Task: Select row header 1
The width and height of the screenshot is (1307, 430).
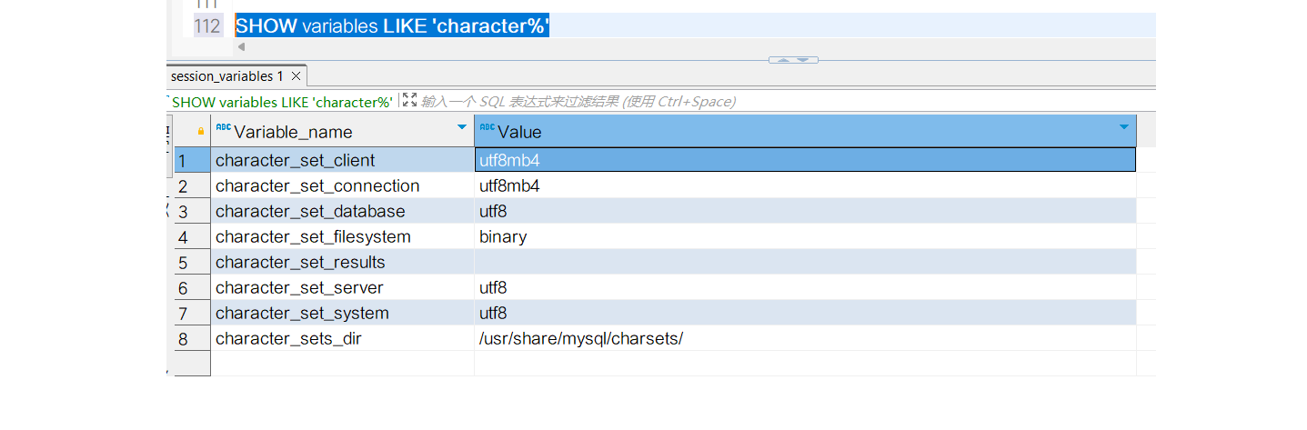Action: click(192, 160)
